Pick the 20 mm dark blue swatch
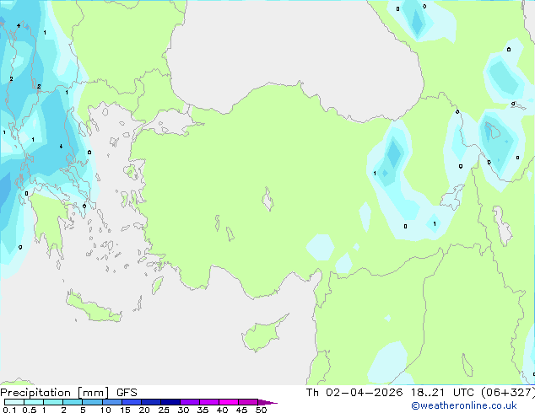535x413 pixels. click(151, 402)
